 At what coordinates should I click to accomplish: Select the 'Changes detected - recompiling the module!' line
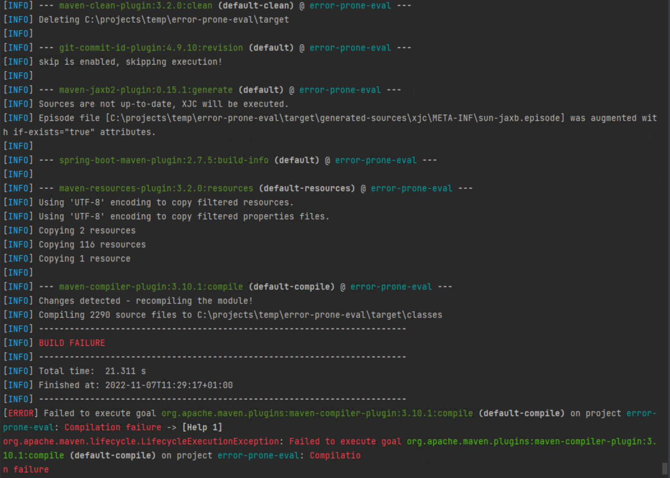point(146,301)
